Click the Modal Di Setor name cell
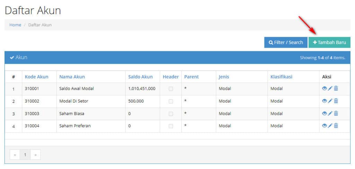This screenshot has height=169, width=355. coord(91,101)
